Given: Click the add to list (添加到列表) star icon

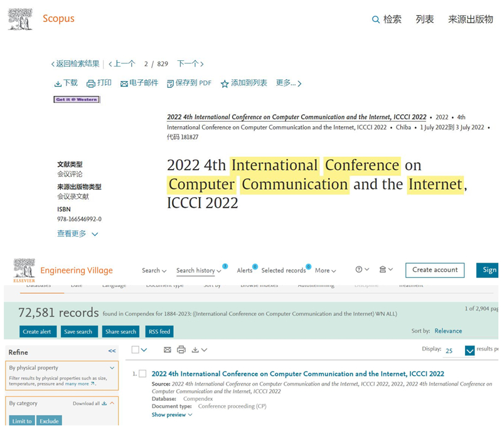Looking at the screenshot, I should 225,84.
